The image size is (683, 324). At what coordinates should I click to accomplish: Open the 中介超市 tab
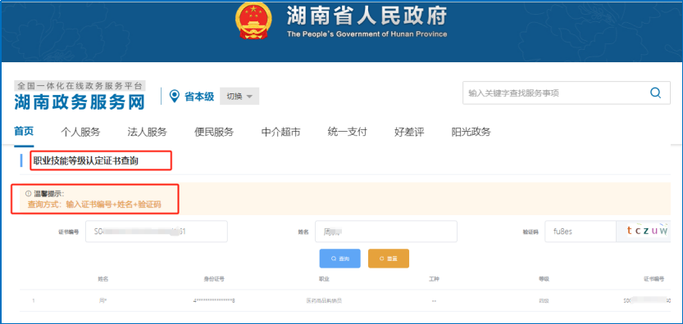280,132
